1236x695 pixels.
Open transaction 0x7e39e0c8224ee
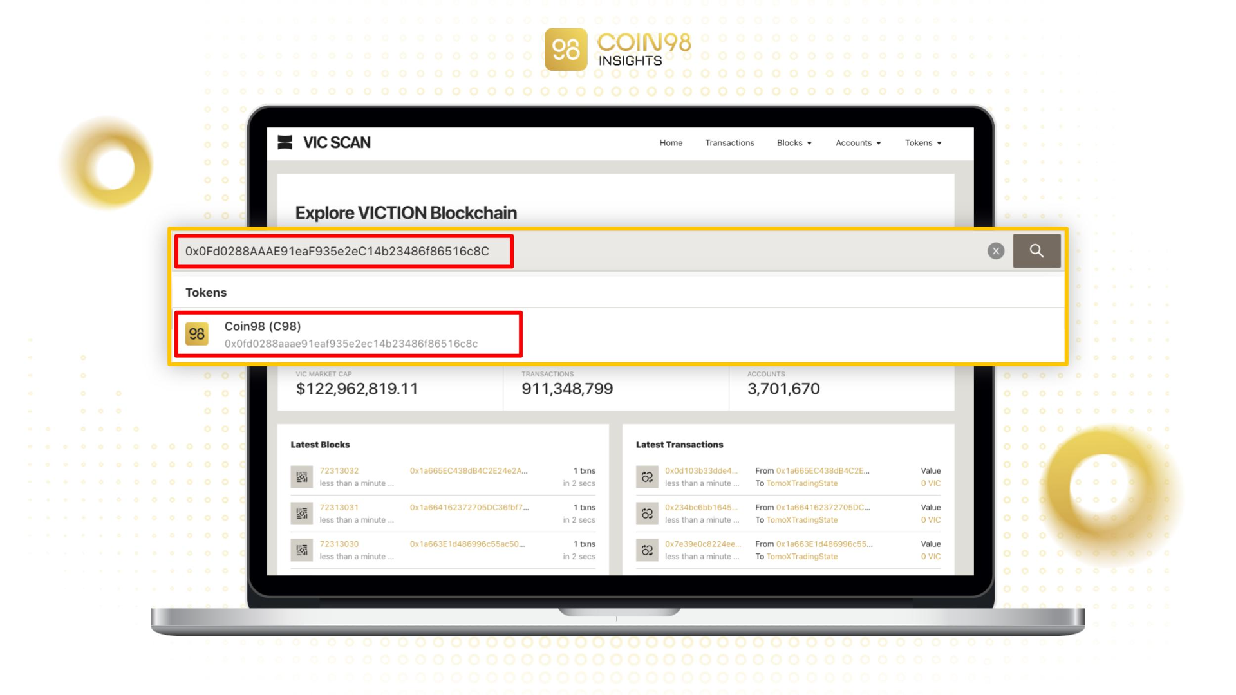pos(703,544)
